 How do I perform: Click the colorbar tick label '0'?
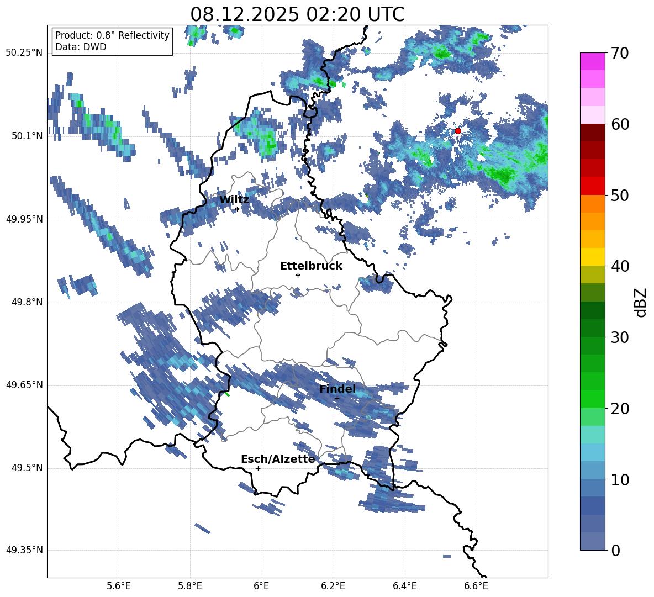click(x=615, y=550)
